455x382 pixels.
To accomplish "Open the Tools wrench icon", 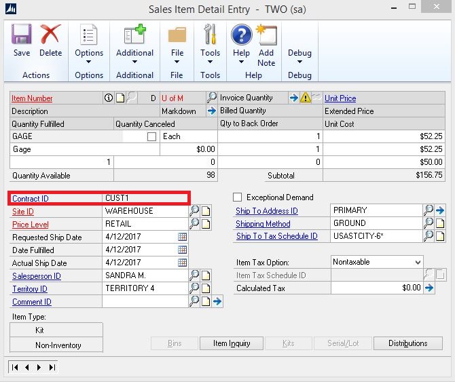I will 210,34.
